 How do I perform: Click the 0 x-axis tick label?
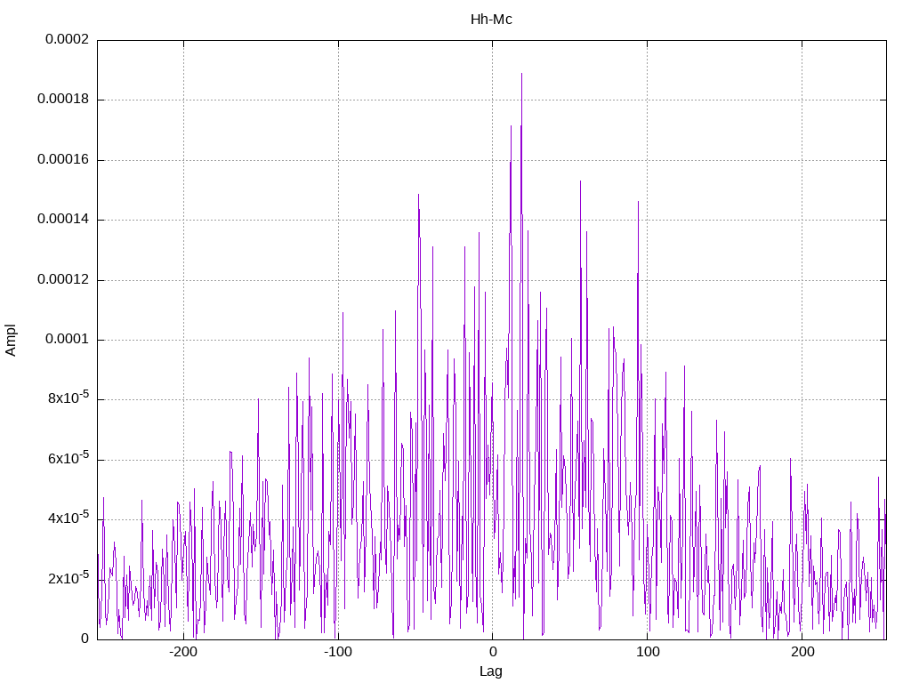493,652
